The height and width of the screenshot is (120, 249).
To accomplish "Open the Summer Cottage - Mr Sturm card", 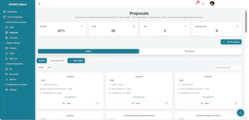I will [x=208, y=116].
